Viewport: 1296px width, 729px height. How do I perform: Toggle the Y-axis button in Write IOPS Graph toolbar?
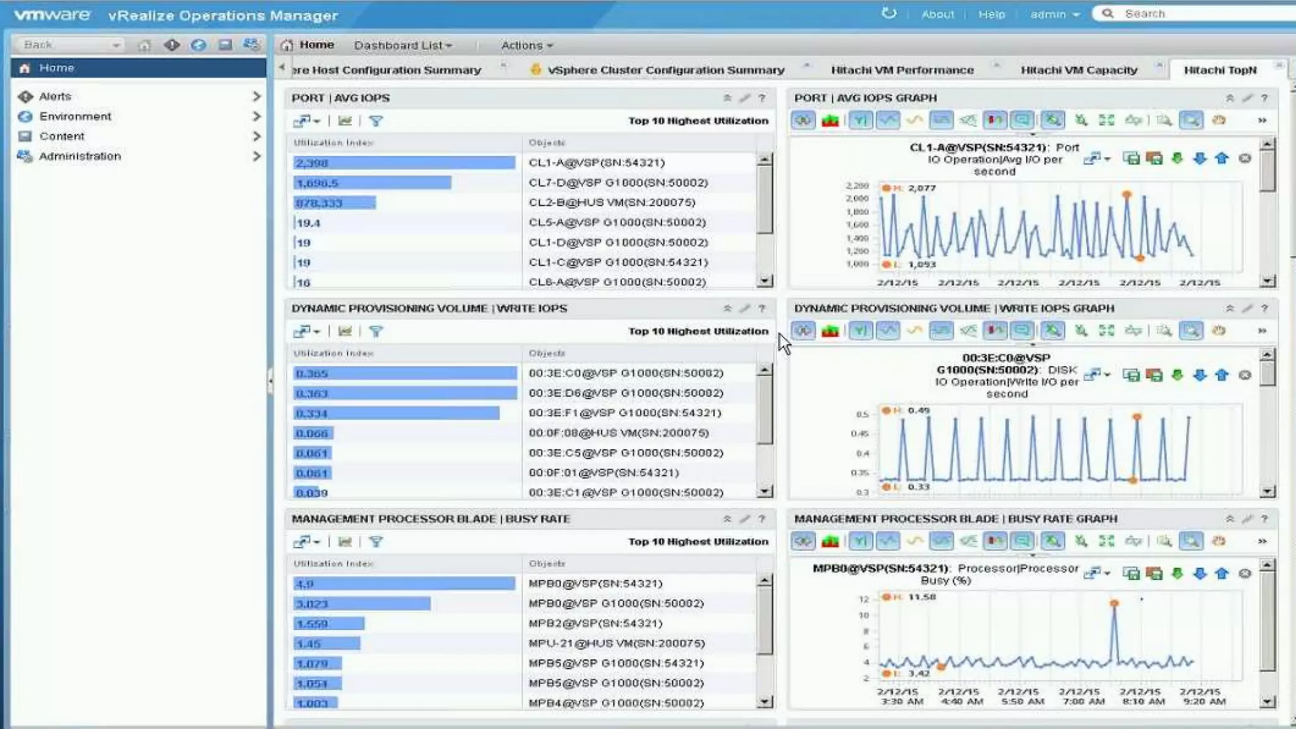pyautogui.click(x=861, y=330)
